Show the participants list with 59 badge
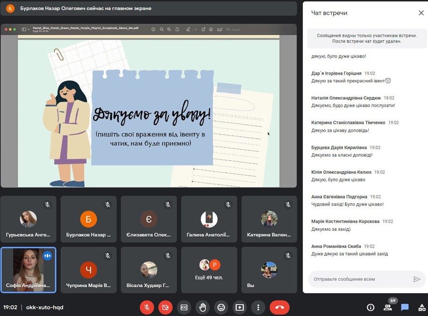This screenshot has width=428, height=316. (388, 307)
